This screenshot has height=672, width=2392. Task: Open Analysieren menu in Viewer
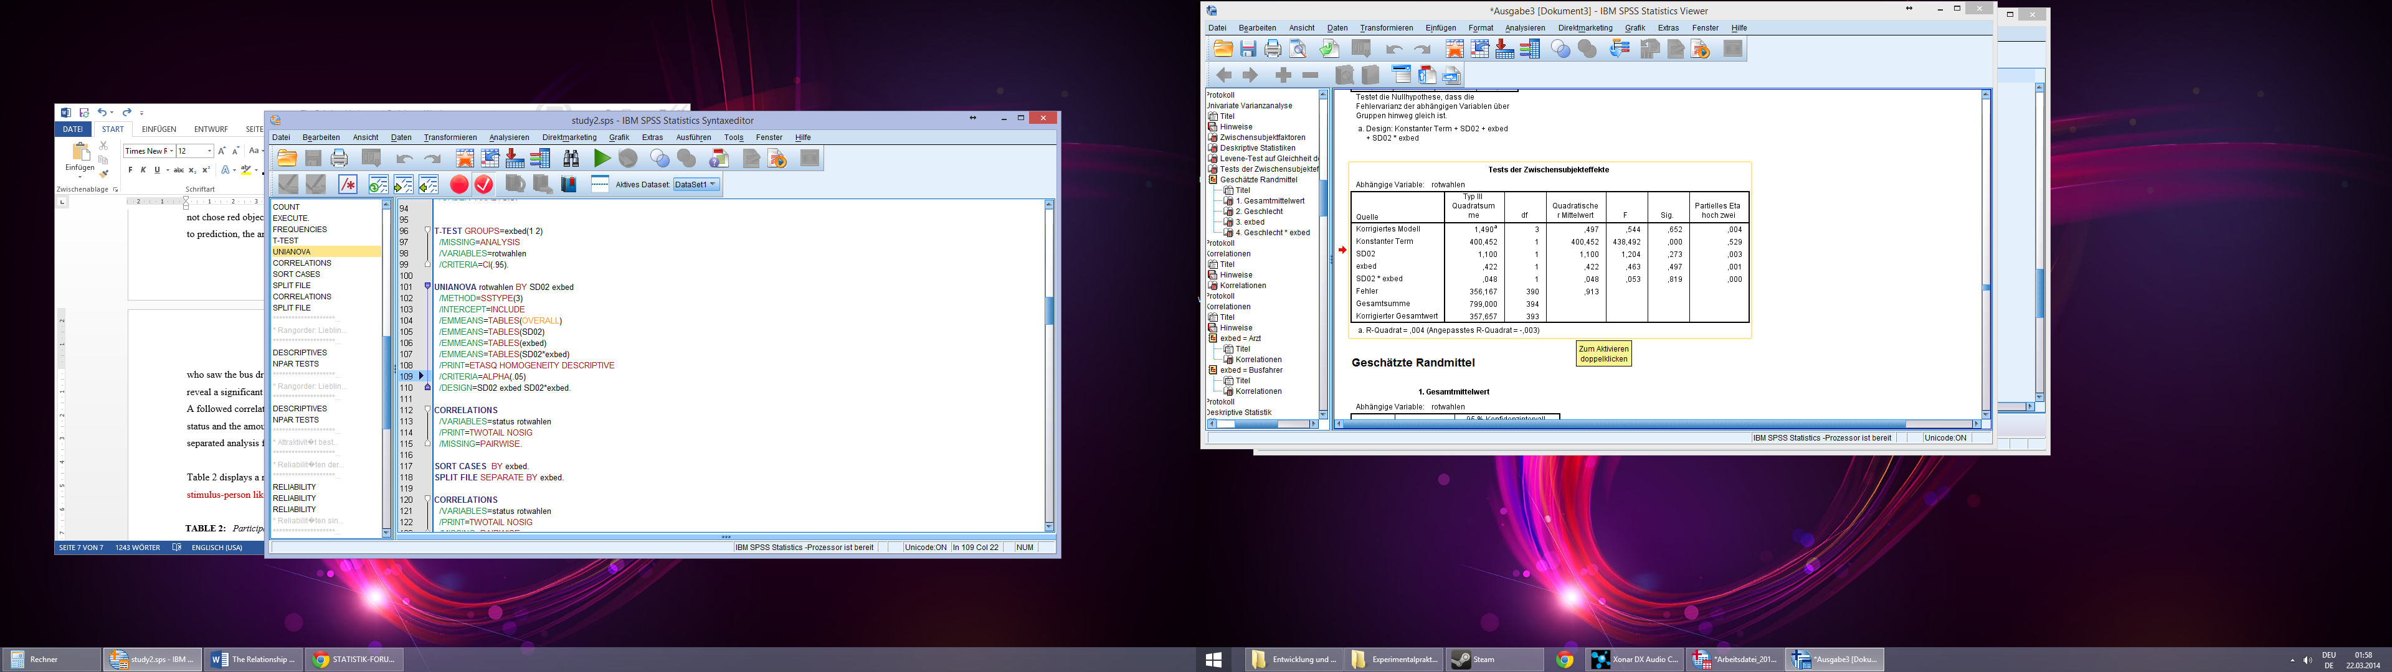1525,28
